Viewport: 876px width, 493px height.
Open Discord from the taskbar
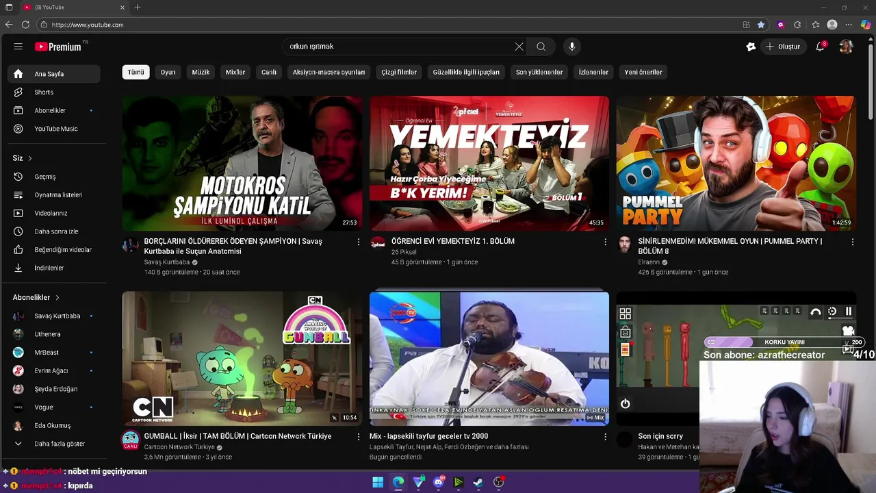click(x=439, y=483)
